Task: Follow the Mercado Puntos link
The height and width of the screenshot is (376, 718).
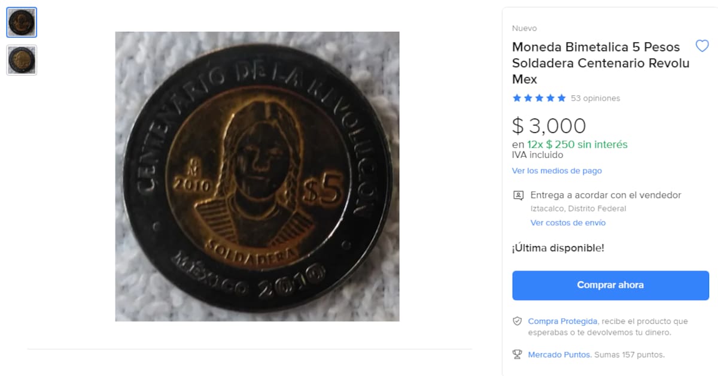Action: [x=559, y=354]
